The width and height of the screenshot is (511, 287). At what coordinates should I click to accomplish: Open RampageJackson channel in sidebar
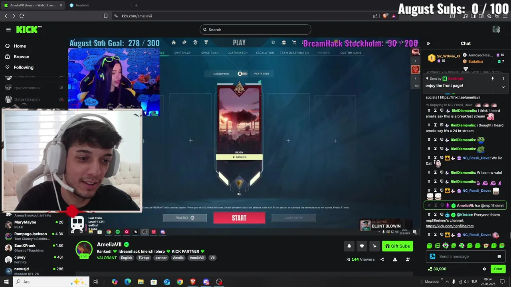pyautogui.click(x=34, y=236)
